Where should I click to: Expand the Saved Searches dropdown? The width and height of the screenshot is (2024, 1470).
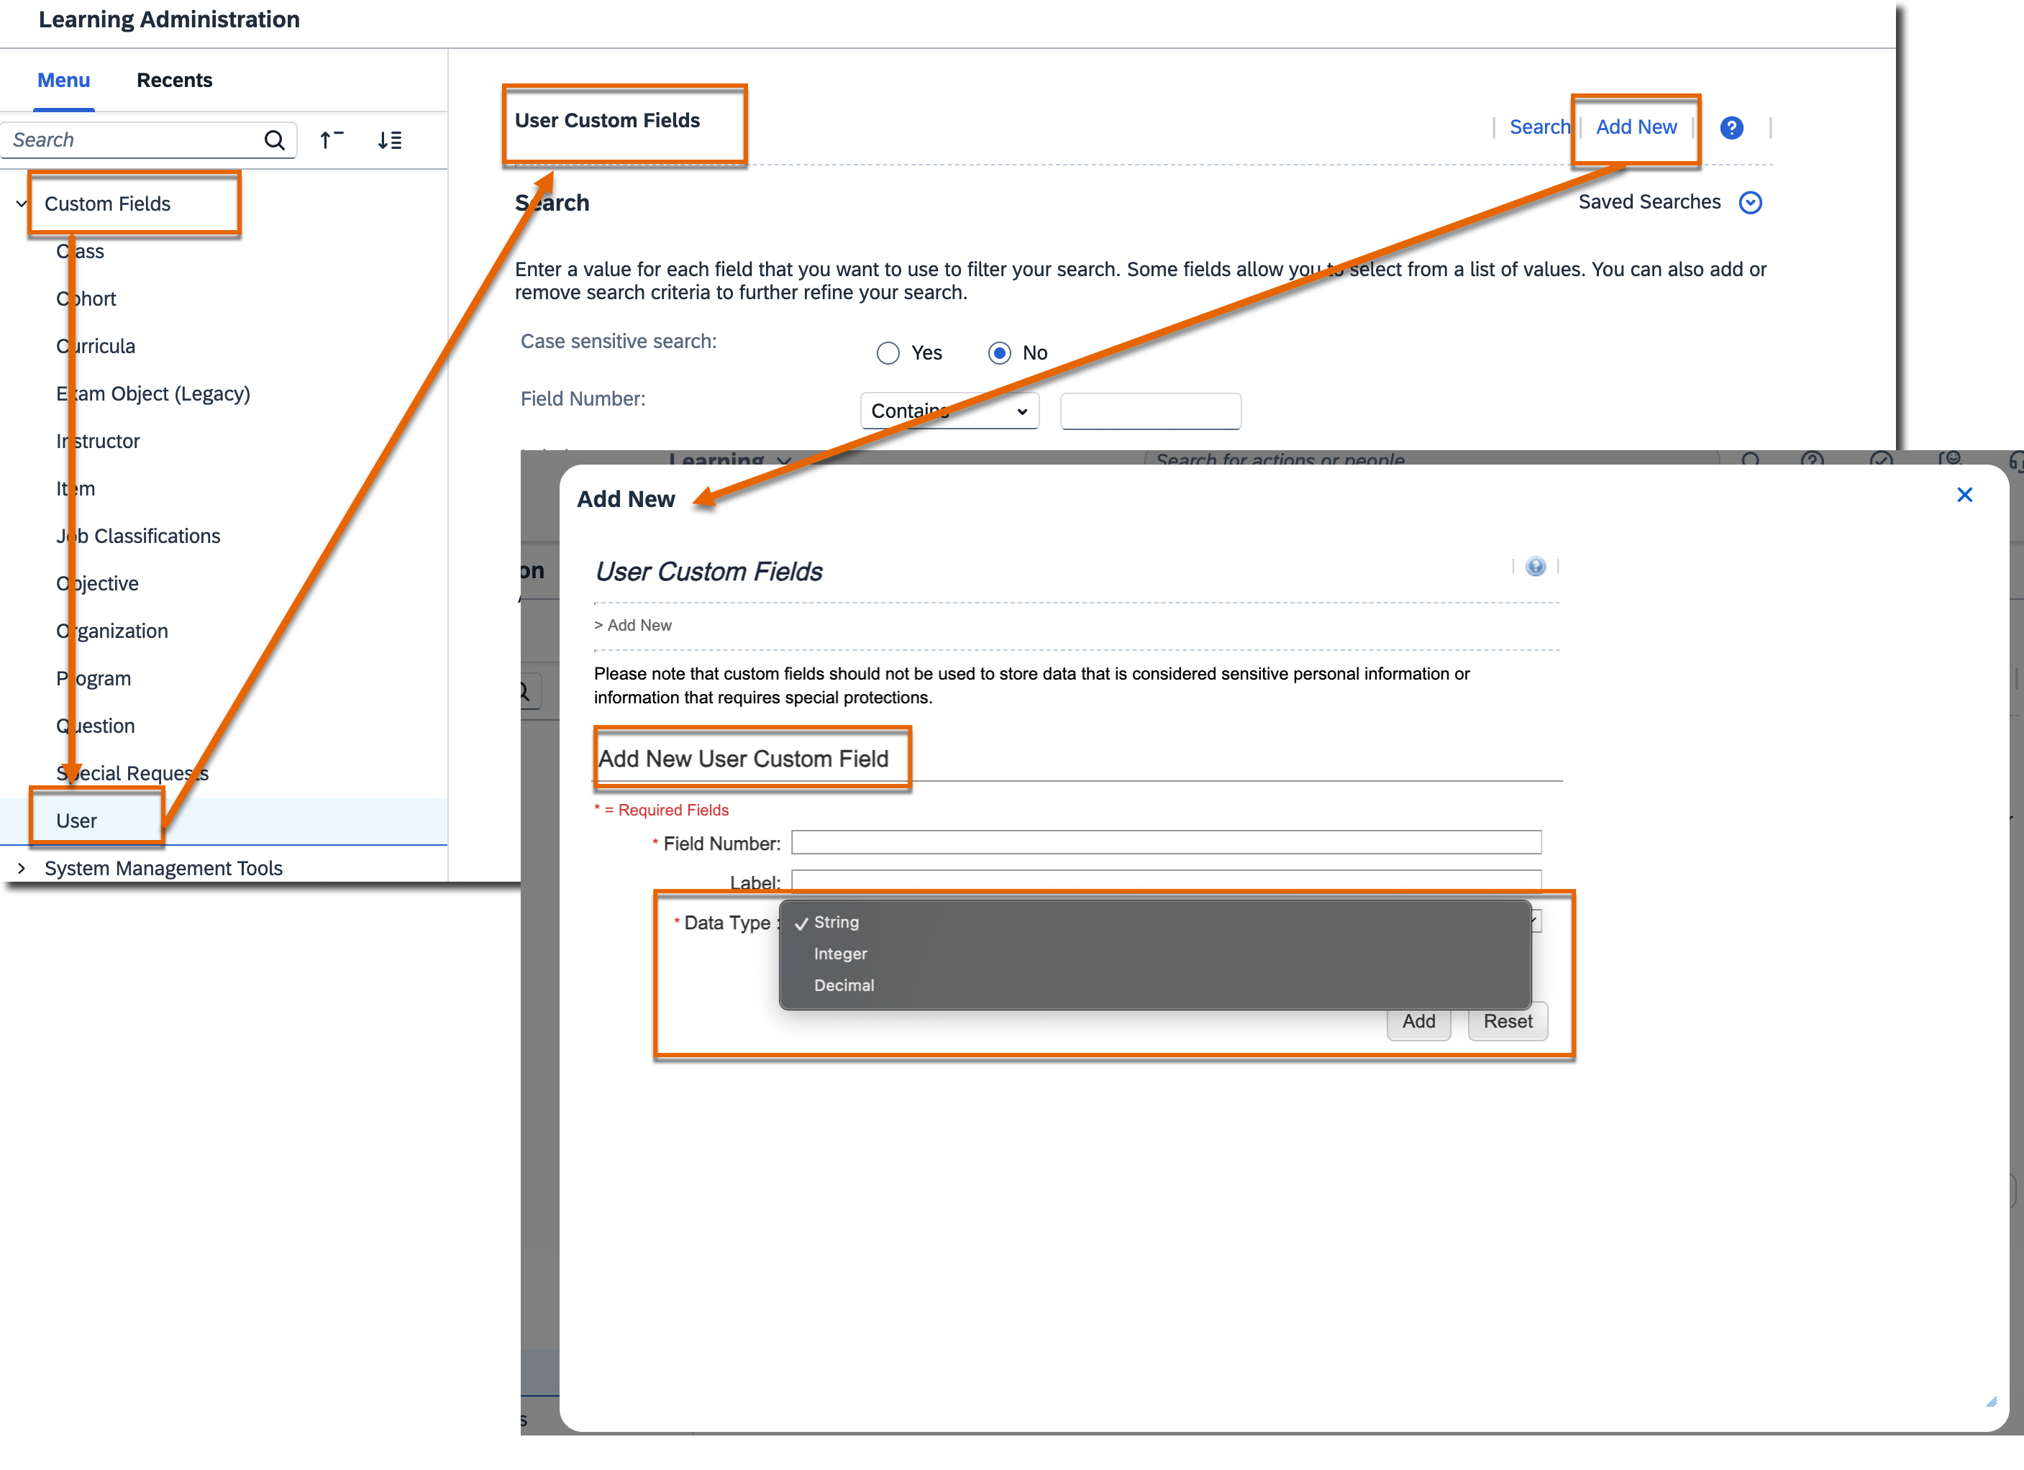tap(1750, 203)
